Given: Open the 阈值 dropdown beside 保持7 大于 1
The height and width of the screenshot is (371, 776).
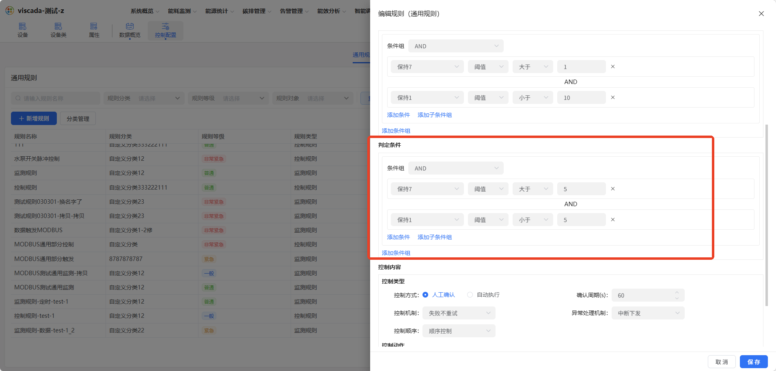Looking at the screenshot, I should point(488,67).
